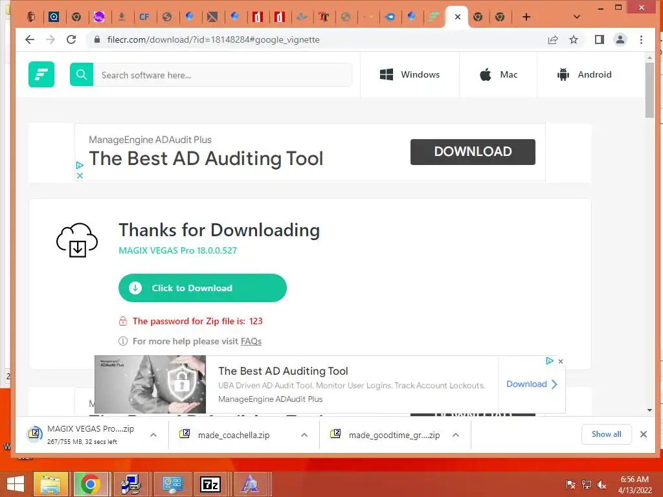Click the padlock site info icon in the address bar

click(97, 39)
